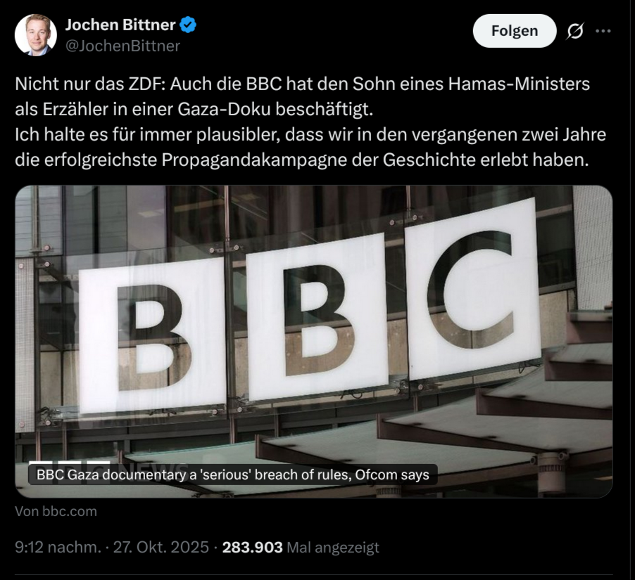Click the Grok icon beside Folgen

[x=575, y=31]
